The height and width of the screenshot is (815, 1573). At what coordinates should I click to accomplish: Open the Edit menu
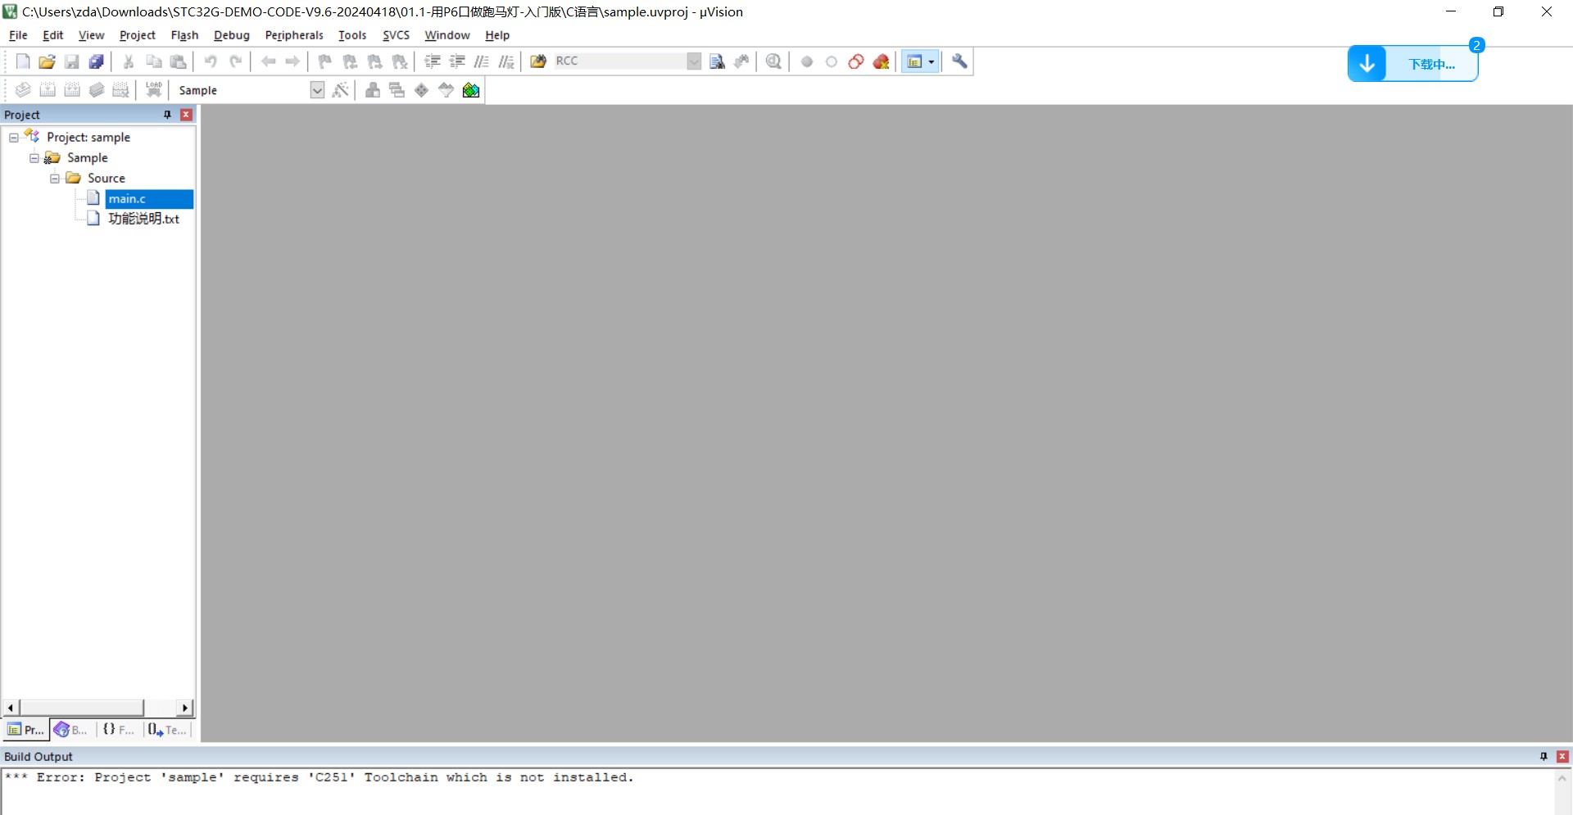coord(53,35)
